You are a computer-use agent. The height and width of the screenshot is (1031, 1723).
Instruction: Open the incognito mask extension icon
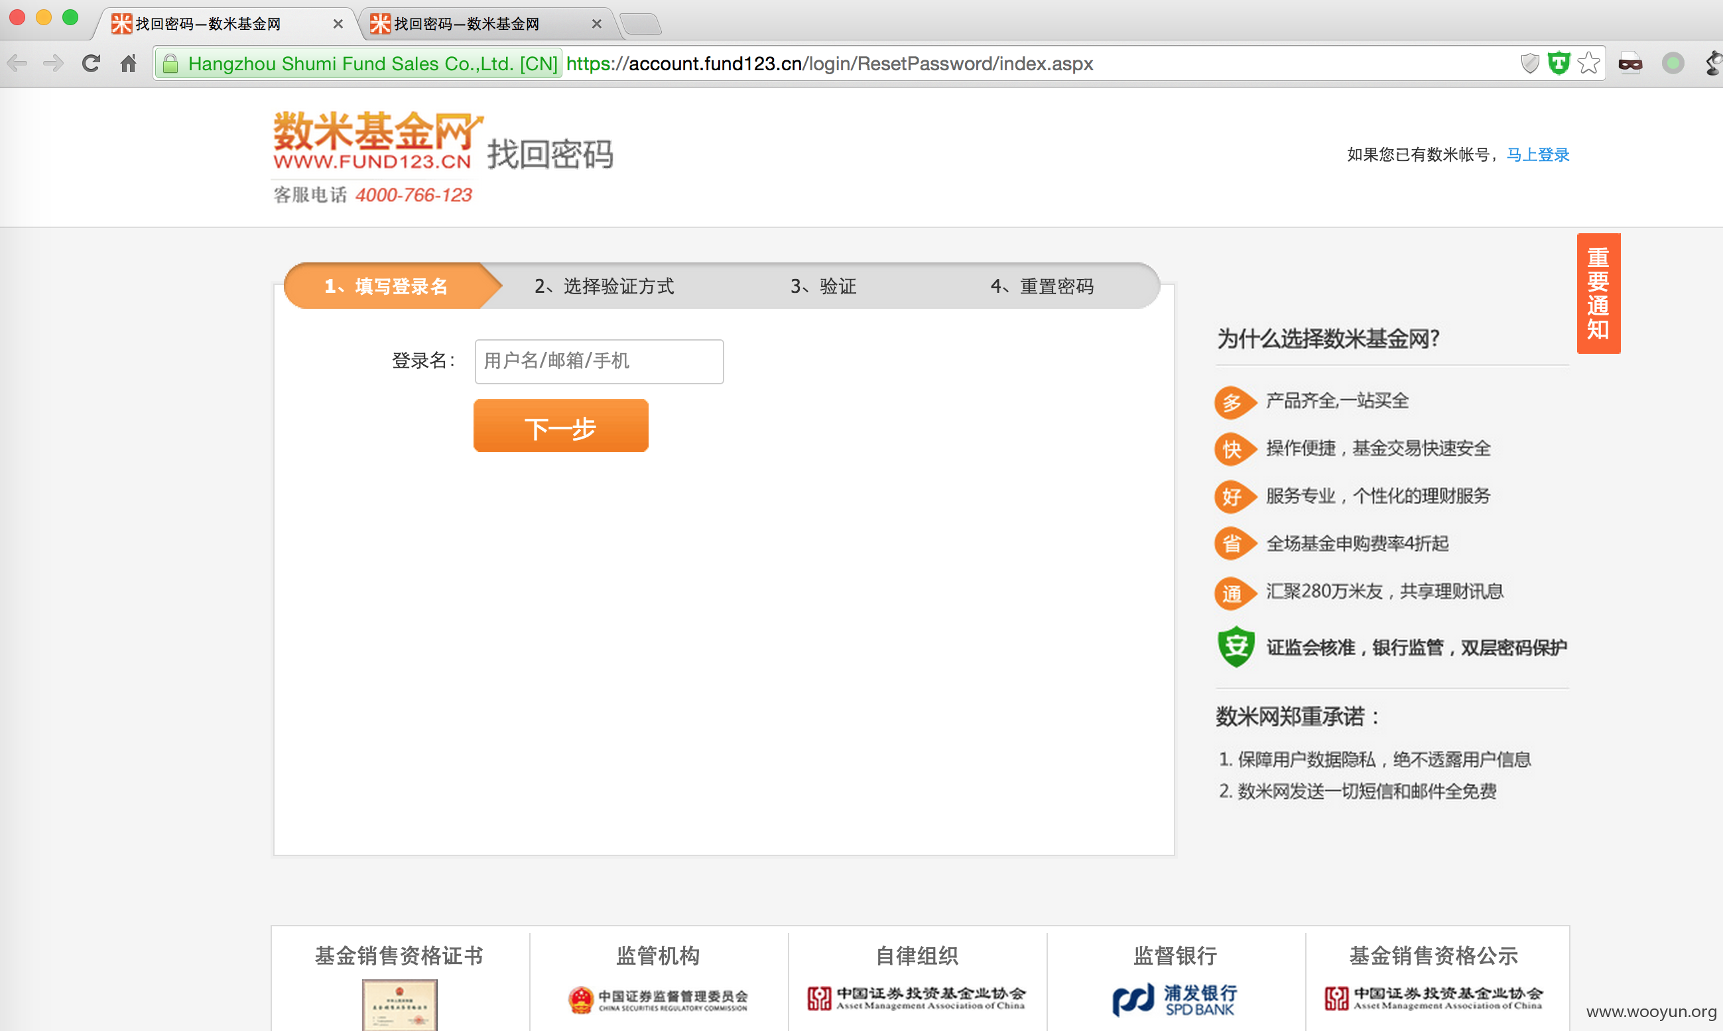(1631, 64)
